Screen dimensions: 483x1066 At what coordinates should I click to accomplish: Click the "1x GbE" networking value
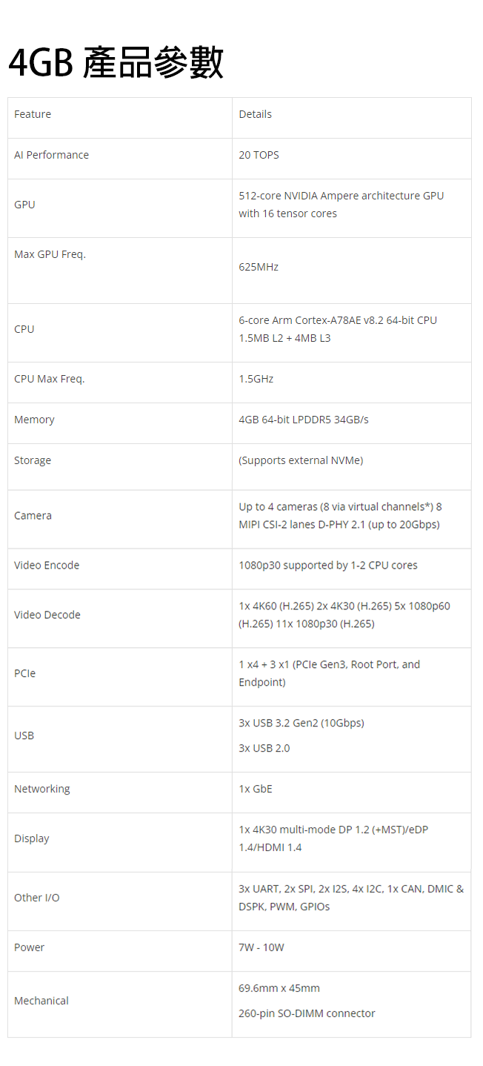click(x=256, y=789)
